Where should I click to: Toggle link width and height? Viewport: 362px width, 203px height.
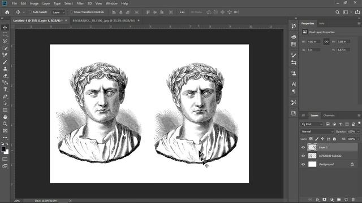(326, 42)
